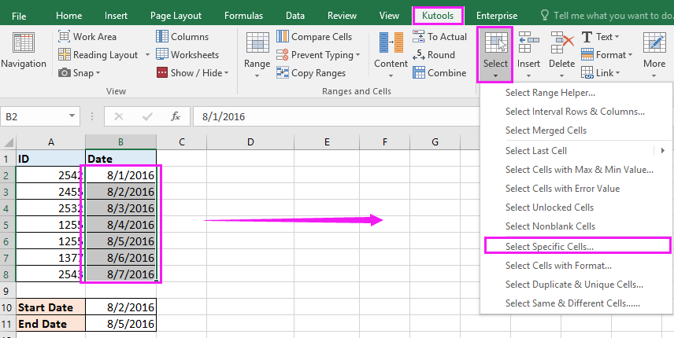
Task: Click the Kutools Select icon
Action: pyautogui.click(x=495, y=43)
